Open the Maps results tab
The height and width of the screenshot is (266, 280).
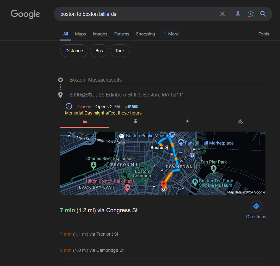(80, 34)
